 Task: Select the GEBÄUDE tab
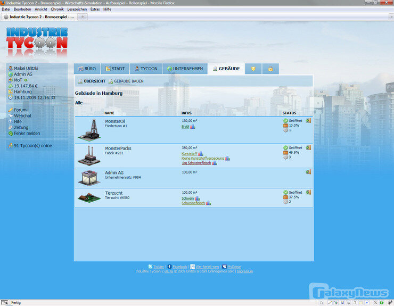click(x=226, y=69)
